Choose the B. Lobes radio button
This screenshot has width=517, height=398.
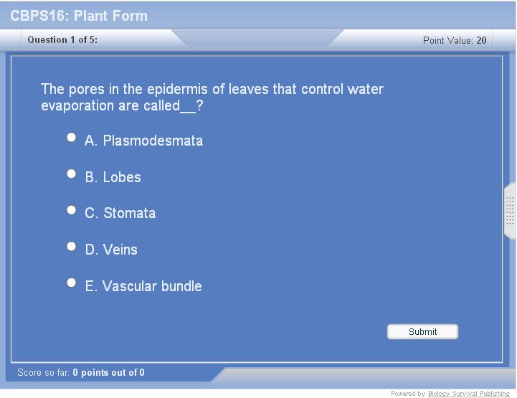tap(71, 174)
